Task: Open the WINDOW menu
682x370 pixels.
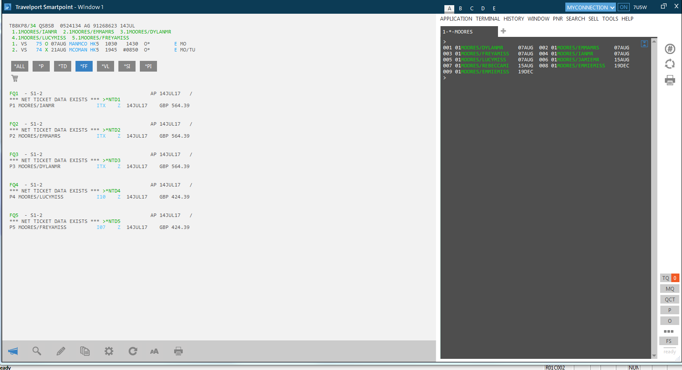Action: click(538, 19)
